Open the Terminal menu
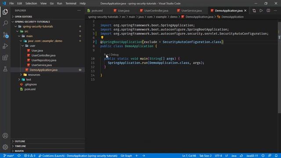Image resolution: width=281 pixels, height=158 pixels. [x=71, y=4]
